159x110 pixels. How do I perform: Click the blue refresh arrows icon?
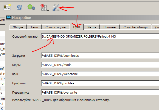tap(19, 8)
